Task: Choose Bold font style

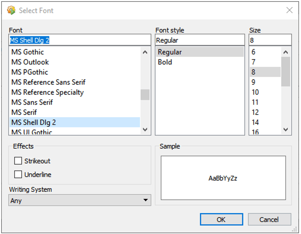Action: point(200,62)
